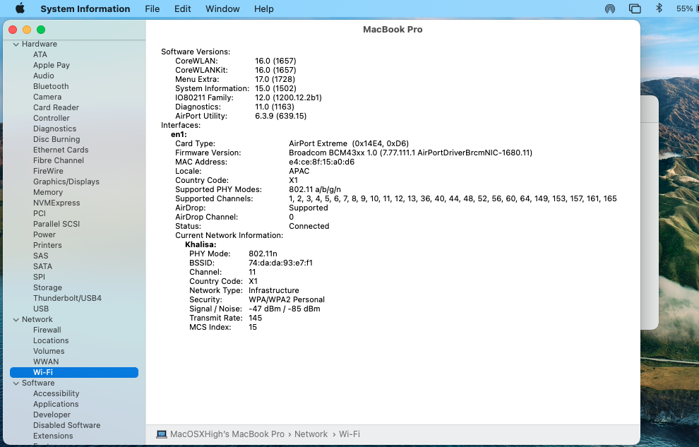Image resolution: width=699 pixels, height=447 pixels.
Task: Select SATA in the sidebar
Action: (43, 266)
